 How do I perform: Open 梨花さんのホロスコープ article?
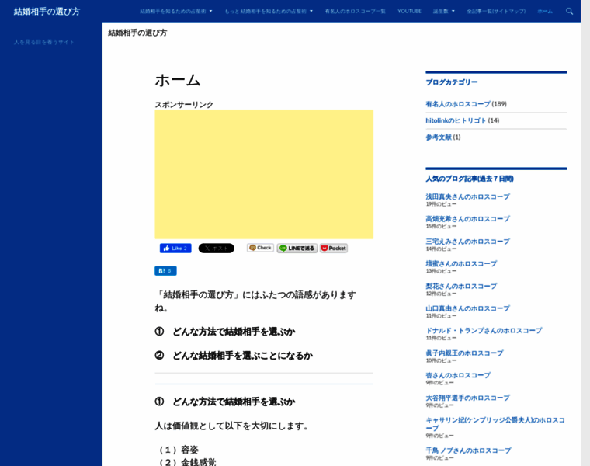coord(461,286)
